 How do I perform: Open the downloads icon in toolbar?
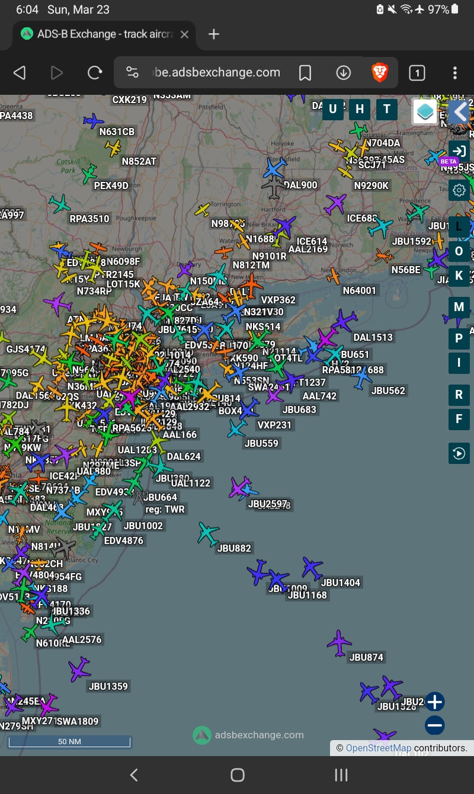tap(344, 73)
